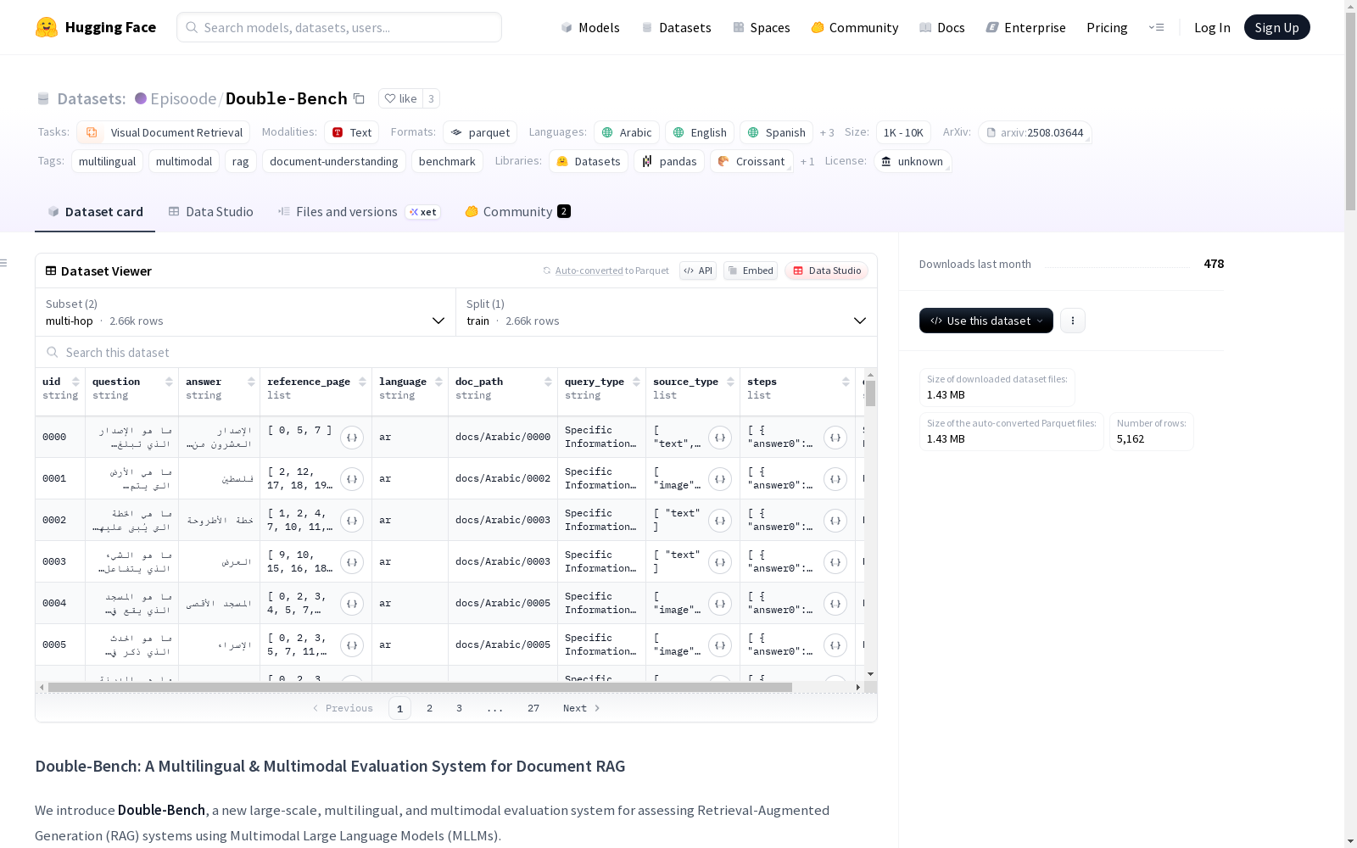
Task: Sort by the uid column
Action: 75,382
